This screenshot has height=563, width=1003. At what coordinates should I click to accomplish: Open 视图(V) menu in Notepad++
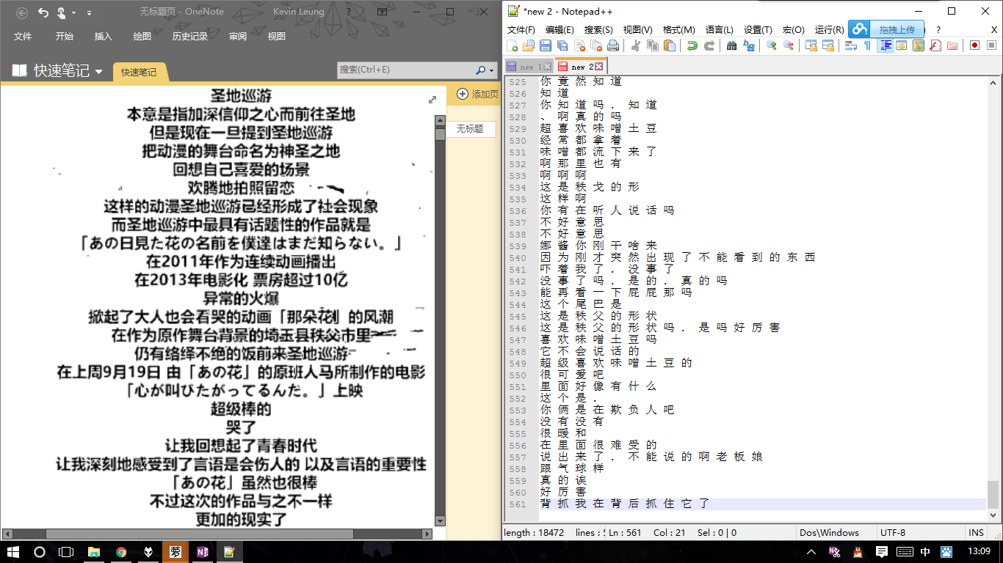tap(637, 30)
